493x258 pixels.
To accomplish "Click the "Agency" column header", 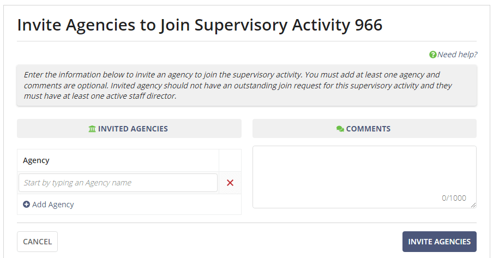I will click(37, 160).
